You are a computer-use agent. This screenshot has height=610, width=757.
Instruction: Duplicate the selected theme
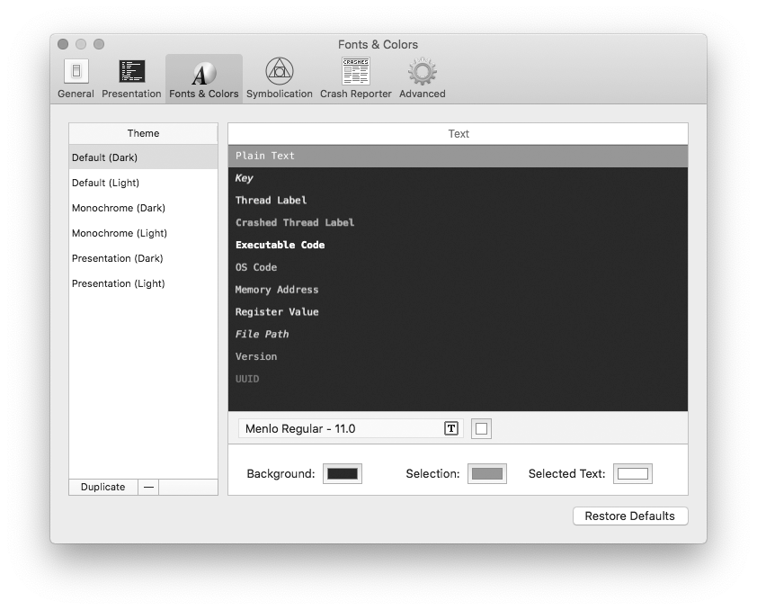103,487
